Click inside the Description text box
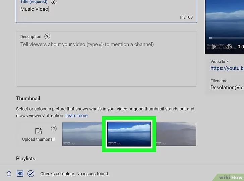This screenshot has height=181, width=244. coord(106,64)
